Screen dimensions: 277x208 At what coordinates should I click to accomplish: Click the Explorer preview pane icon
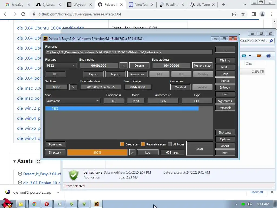click(259, 56)
